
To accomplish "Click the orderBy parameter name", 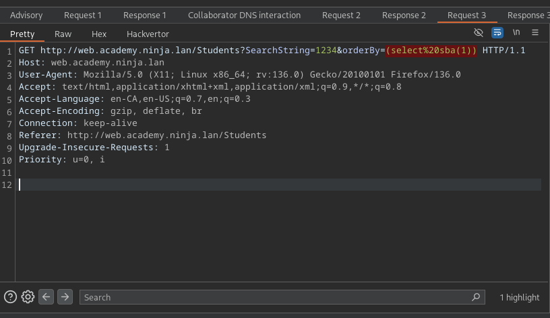I will click(361, 51).
